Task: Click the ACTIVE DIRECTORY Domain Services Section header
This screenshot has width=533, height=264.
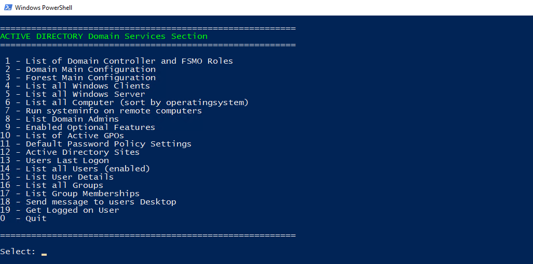Action: coord(104,36)
